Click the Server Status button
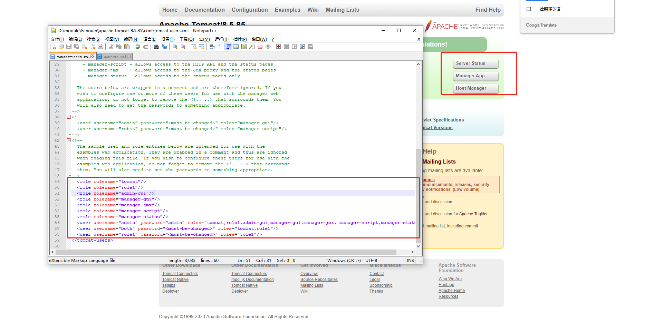This screenshot has width=663, height=323. [475, 63]
